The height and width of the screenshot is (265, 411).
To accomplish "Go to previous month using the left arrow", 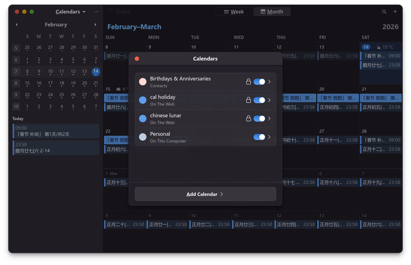I will tap(16, 25).
